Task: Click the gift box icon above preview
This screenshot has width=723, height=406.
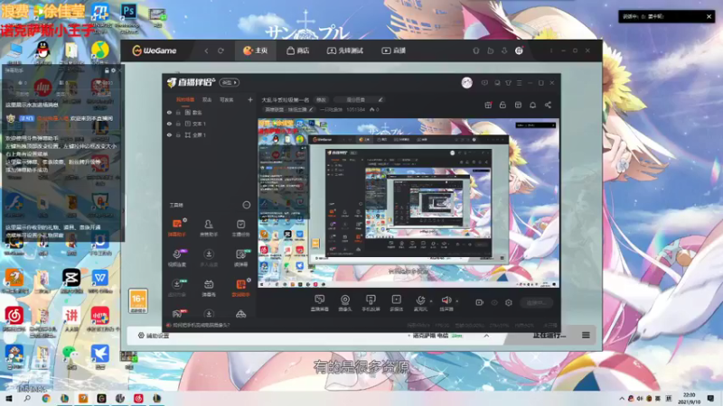Action: tap(488, 105)
